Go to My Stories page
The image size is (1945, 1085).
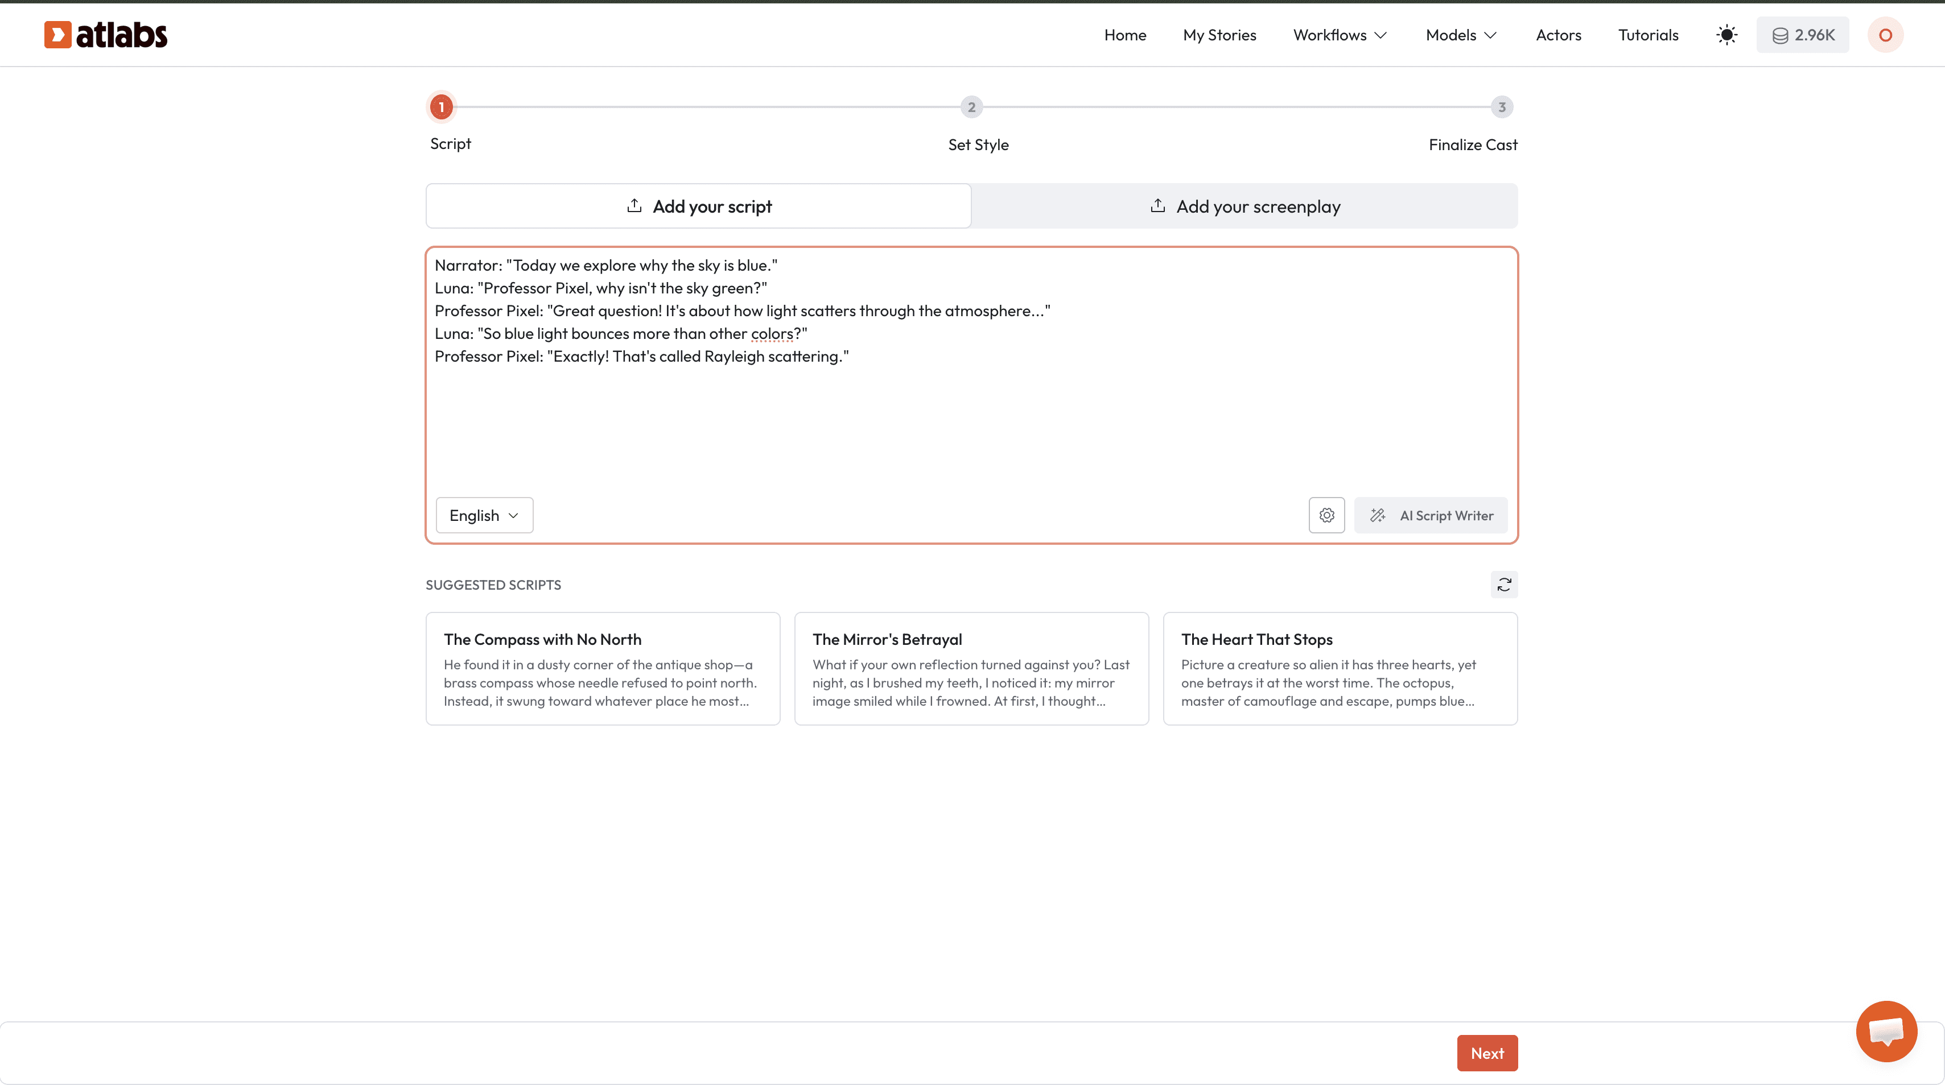1219,35
